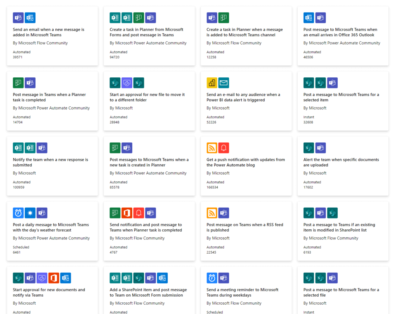Viewport: 396px width, 314px height.
Task: Click the Approvals icon on 'Start an approval for new file' card
Action: 127,83
